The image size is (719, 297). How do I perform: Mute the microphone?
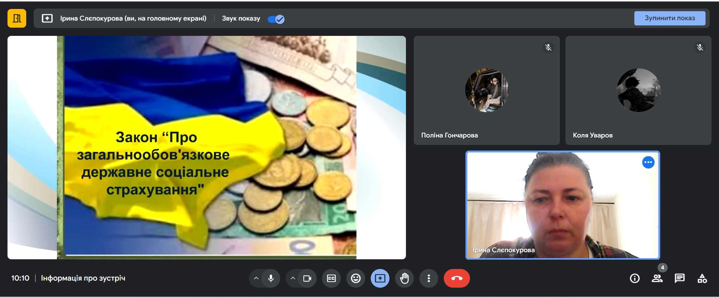pyautogui.click(x=271, y=278)
